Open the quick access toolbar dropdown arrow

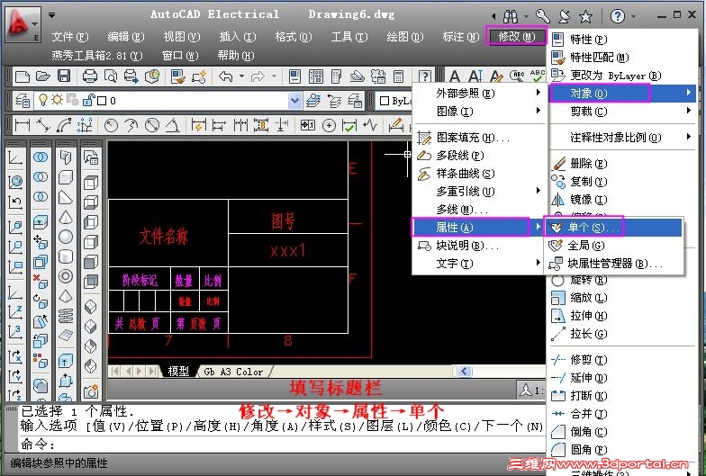point(52,14)
